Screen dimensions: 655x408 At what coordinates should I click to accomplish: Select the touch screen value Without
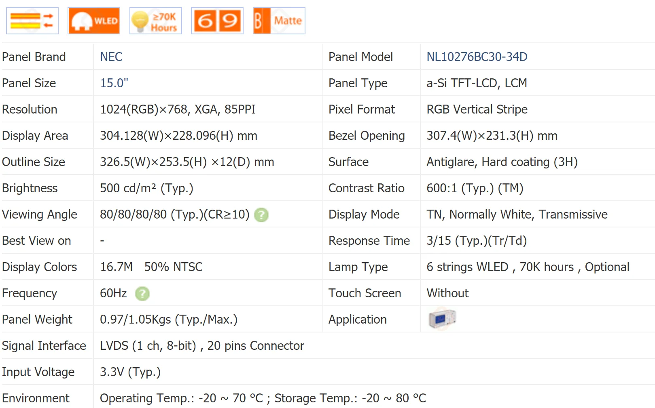(x=447, y=293)
